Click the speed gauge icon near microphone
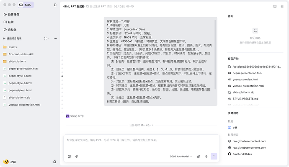289x167 pixels. click(199, 156)
